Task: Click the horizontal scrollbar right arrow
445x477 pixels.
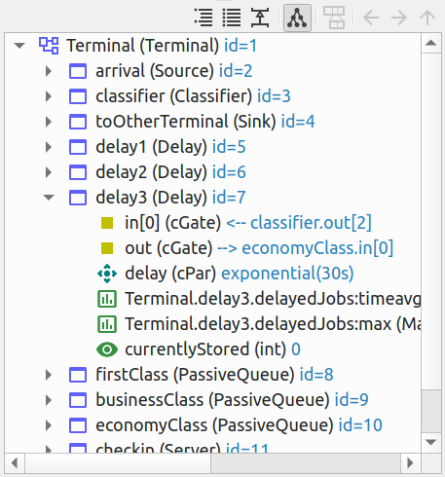Action: pyautogui.click(x=410, y=462)
